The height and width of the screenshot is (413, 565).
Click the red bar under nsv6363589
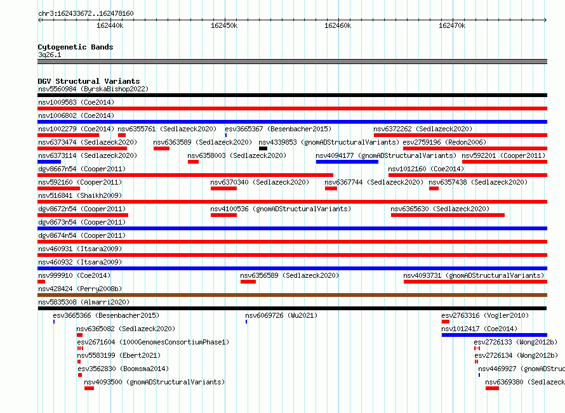pos(161,148)
